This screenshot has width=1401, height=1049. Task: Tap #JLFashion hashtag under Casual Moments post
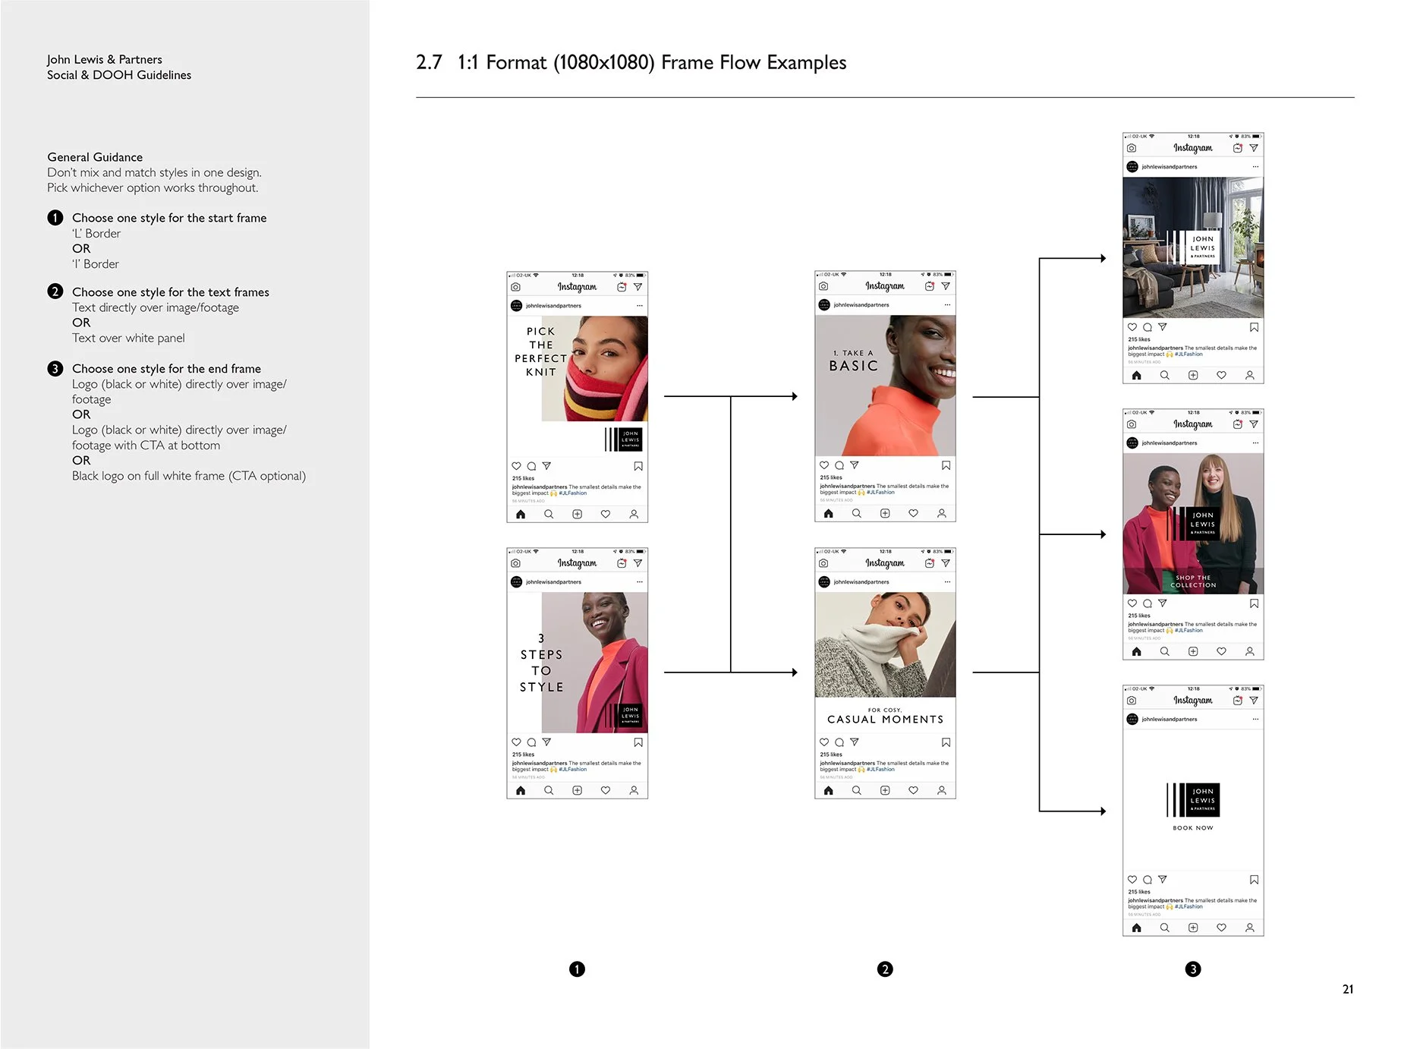(881, 770)
